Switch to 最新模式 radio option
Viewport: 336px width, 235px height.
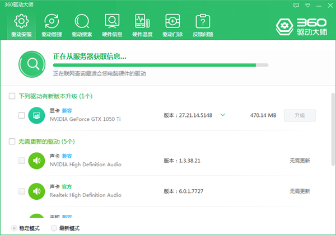54,228
